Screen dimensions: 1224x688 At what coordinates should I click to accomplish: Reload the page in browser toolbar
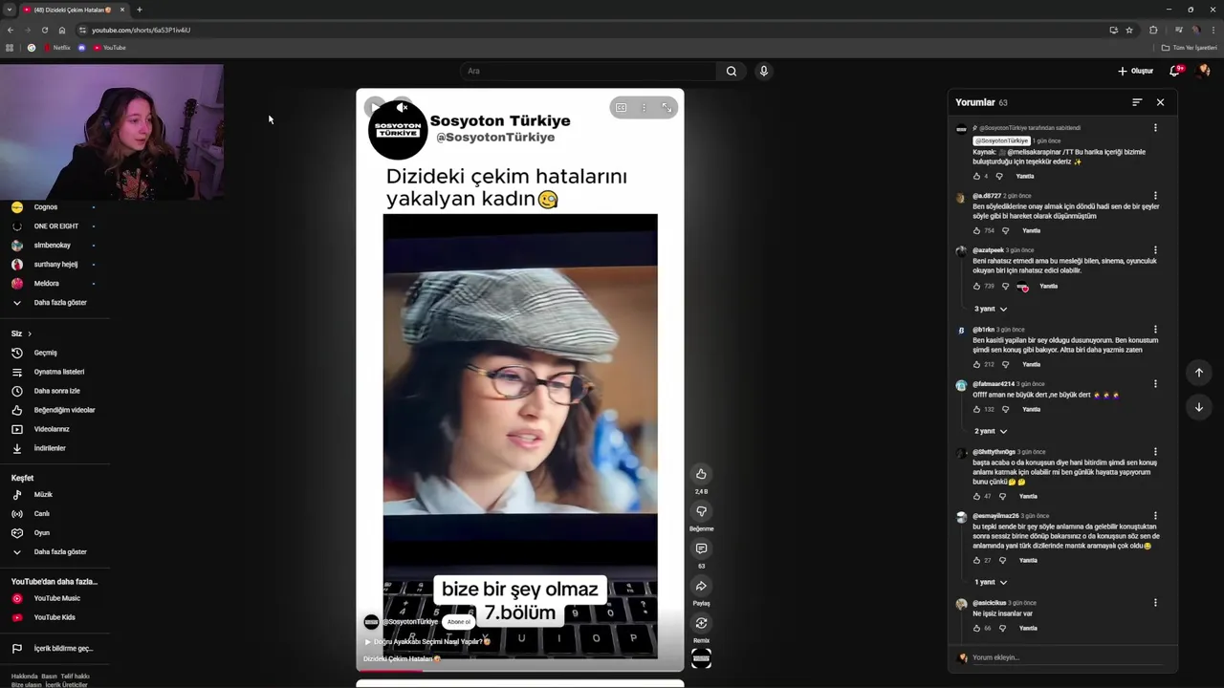[x=44, y=30]
